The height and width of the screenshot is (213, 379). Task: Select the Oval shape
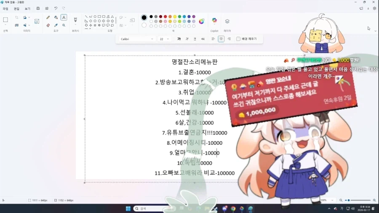pyautogui.click(x=95, y=17)
